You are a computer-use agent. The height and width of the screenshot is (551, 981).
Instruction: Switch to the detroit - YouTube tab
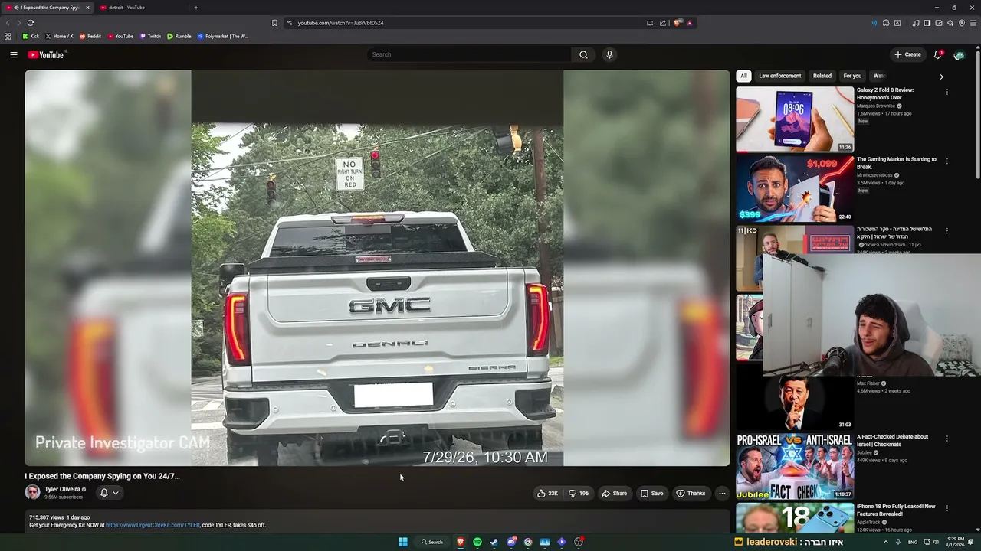click(142, 8)
